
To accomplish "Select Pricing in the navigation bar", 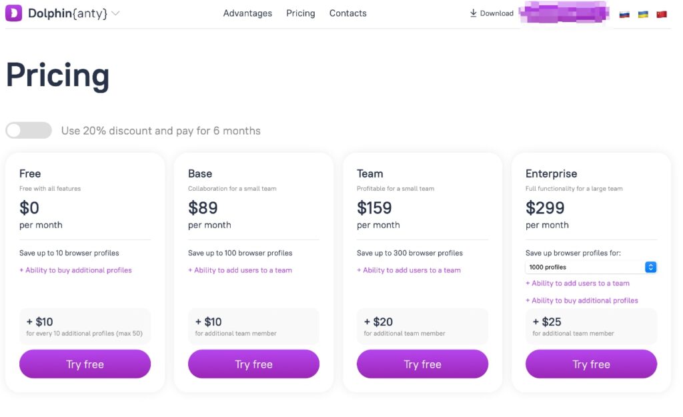I will [300, 13].
